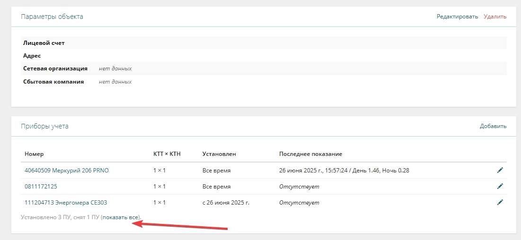Image resolution: width=521 pixels, height=240 pixels.
Task: Click Отсутствует in the 0811172125 row
Action: 299,187
